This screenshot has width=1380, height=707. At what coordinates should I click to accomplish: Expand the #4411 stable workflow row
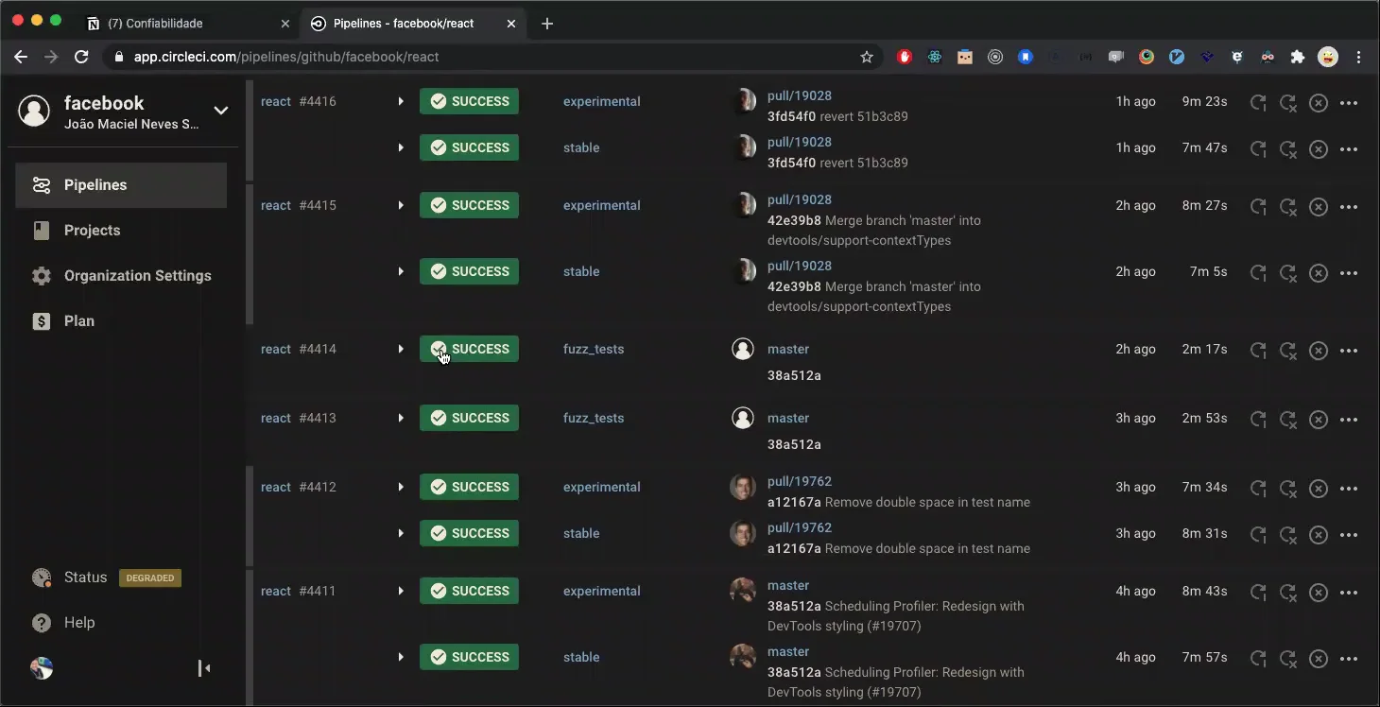coord(401,657)
